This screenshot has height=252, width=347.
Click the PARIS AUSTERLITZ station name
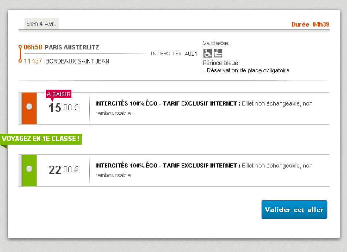[72, 47]
